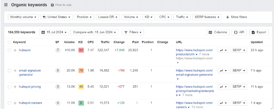Tick checkbox for hubspot careers row
Screen dimensions: 274x111
click(10, 103)
